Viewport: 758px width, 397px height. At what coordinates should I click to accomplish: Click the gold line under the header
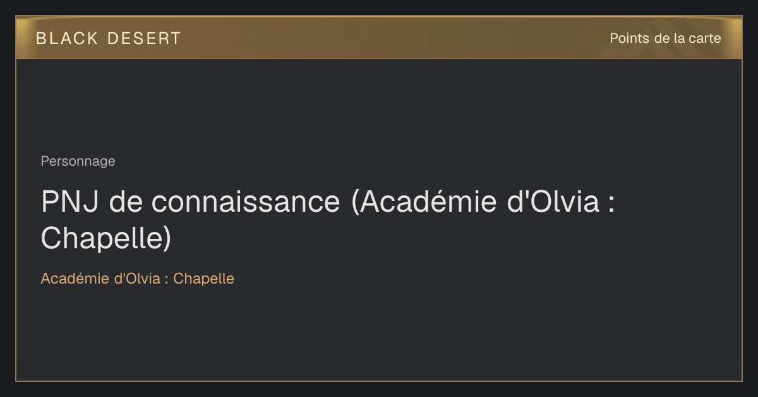click(379, 59)
